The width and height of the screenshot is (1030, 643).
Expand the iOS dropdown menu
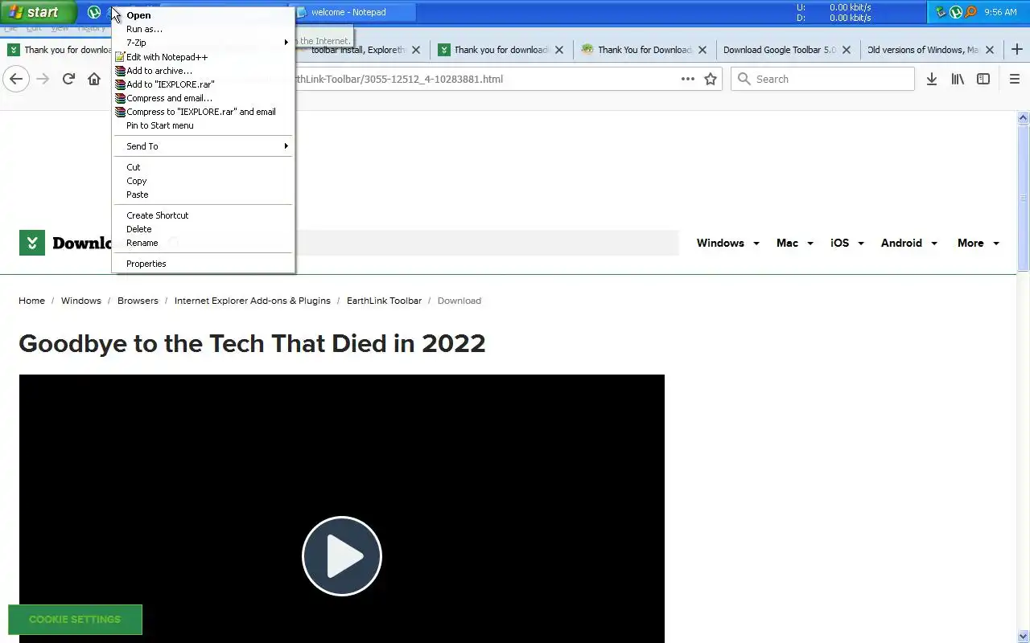click(847, 243)
